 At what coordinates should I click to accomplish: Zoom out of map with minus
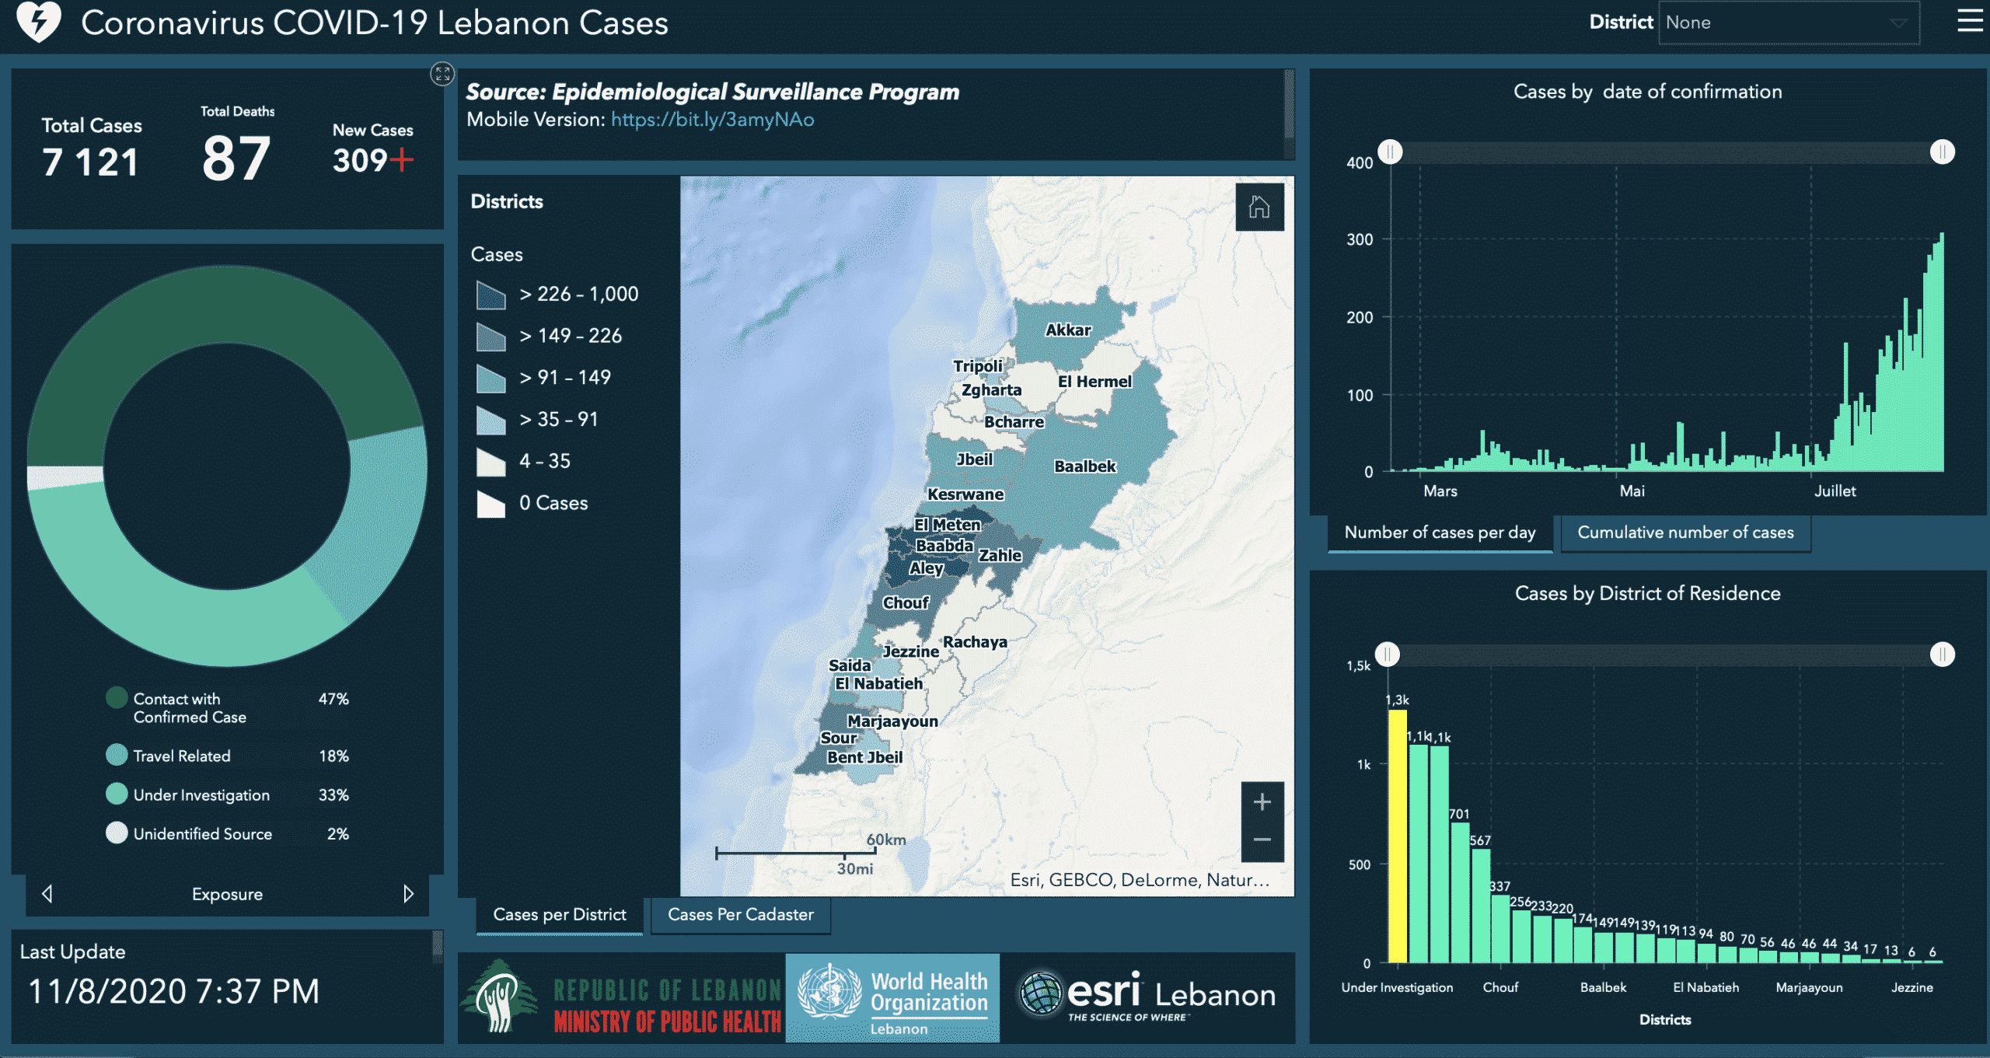click(1262, 840)
